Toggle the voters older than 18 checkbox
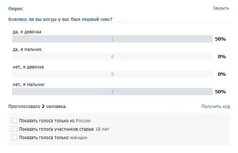Screen dimensions: 238x153 [x=15, y=129]
